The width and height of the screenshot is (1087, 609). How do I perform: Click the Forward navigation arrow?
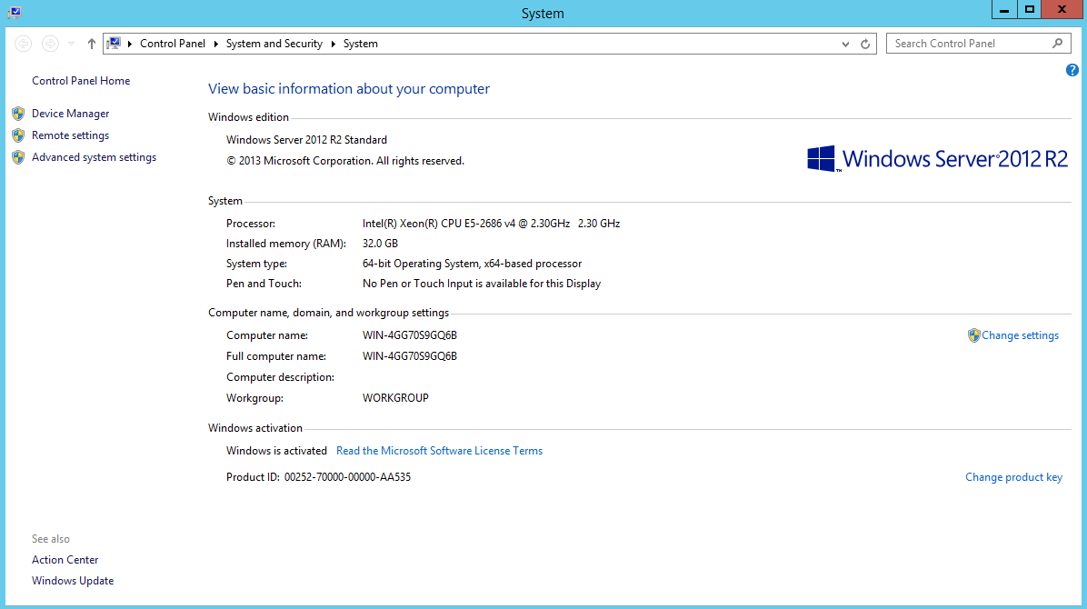pos(51,44)
